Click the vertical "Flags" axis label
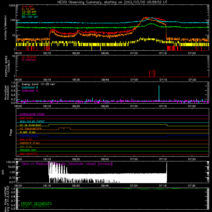The width and height of the screenshot is (212, 212). [x=11, y=132]
